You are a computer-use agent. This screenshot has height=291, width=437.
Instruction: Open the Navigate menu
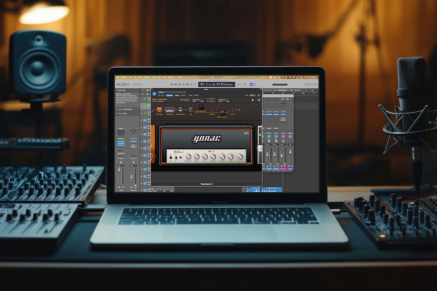pos(147,77)
